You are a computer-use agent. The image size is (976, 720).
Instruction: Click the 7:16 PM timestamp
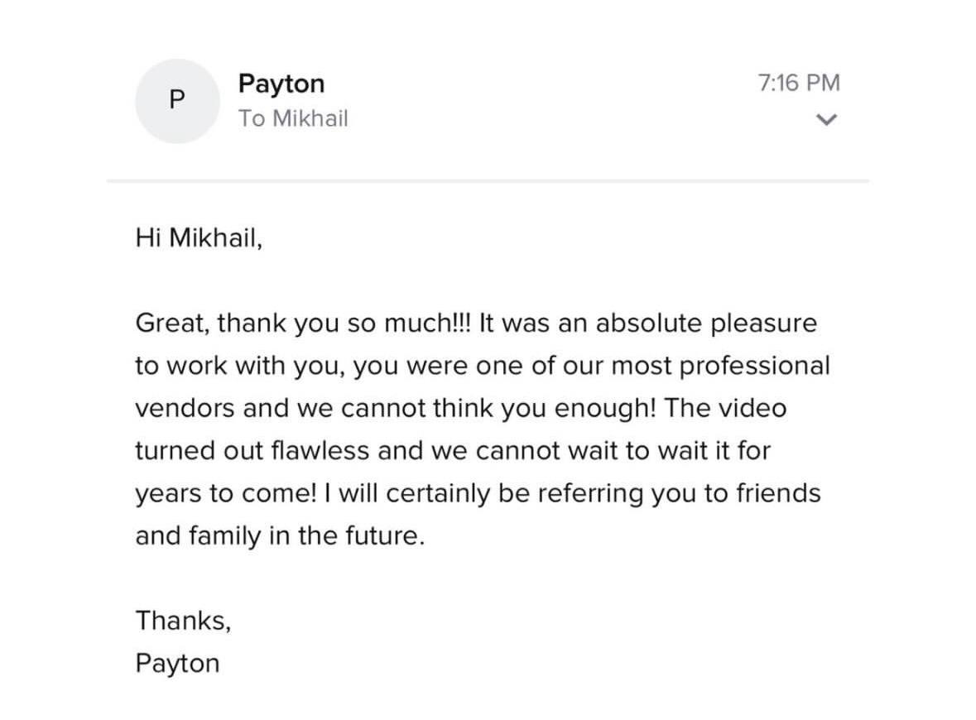tap(799, 83)
